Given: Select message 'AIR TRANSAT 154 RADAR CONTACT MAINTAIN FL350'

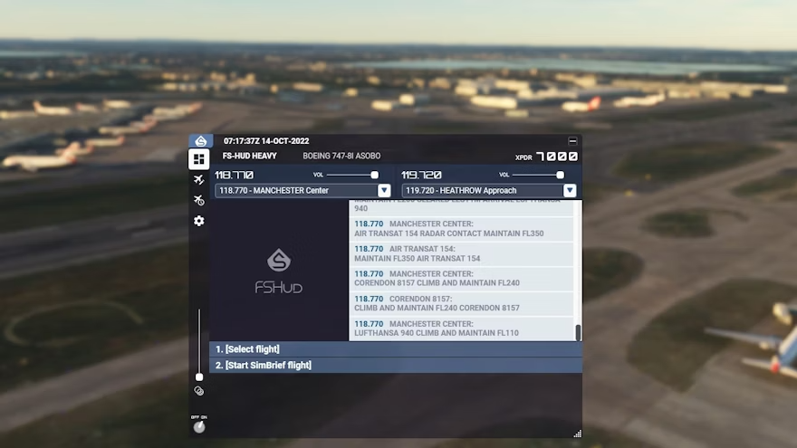Looking at the screenshot, I should pos(462,229).
